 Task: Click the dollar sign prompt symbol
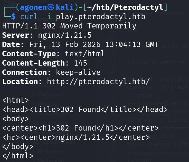[13, 16]
